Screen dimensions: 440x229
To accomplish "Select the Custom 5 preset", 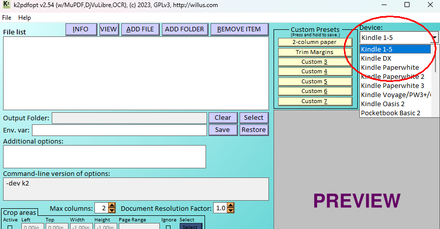I will (315, 82).
